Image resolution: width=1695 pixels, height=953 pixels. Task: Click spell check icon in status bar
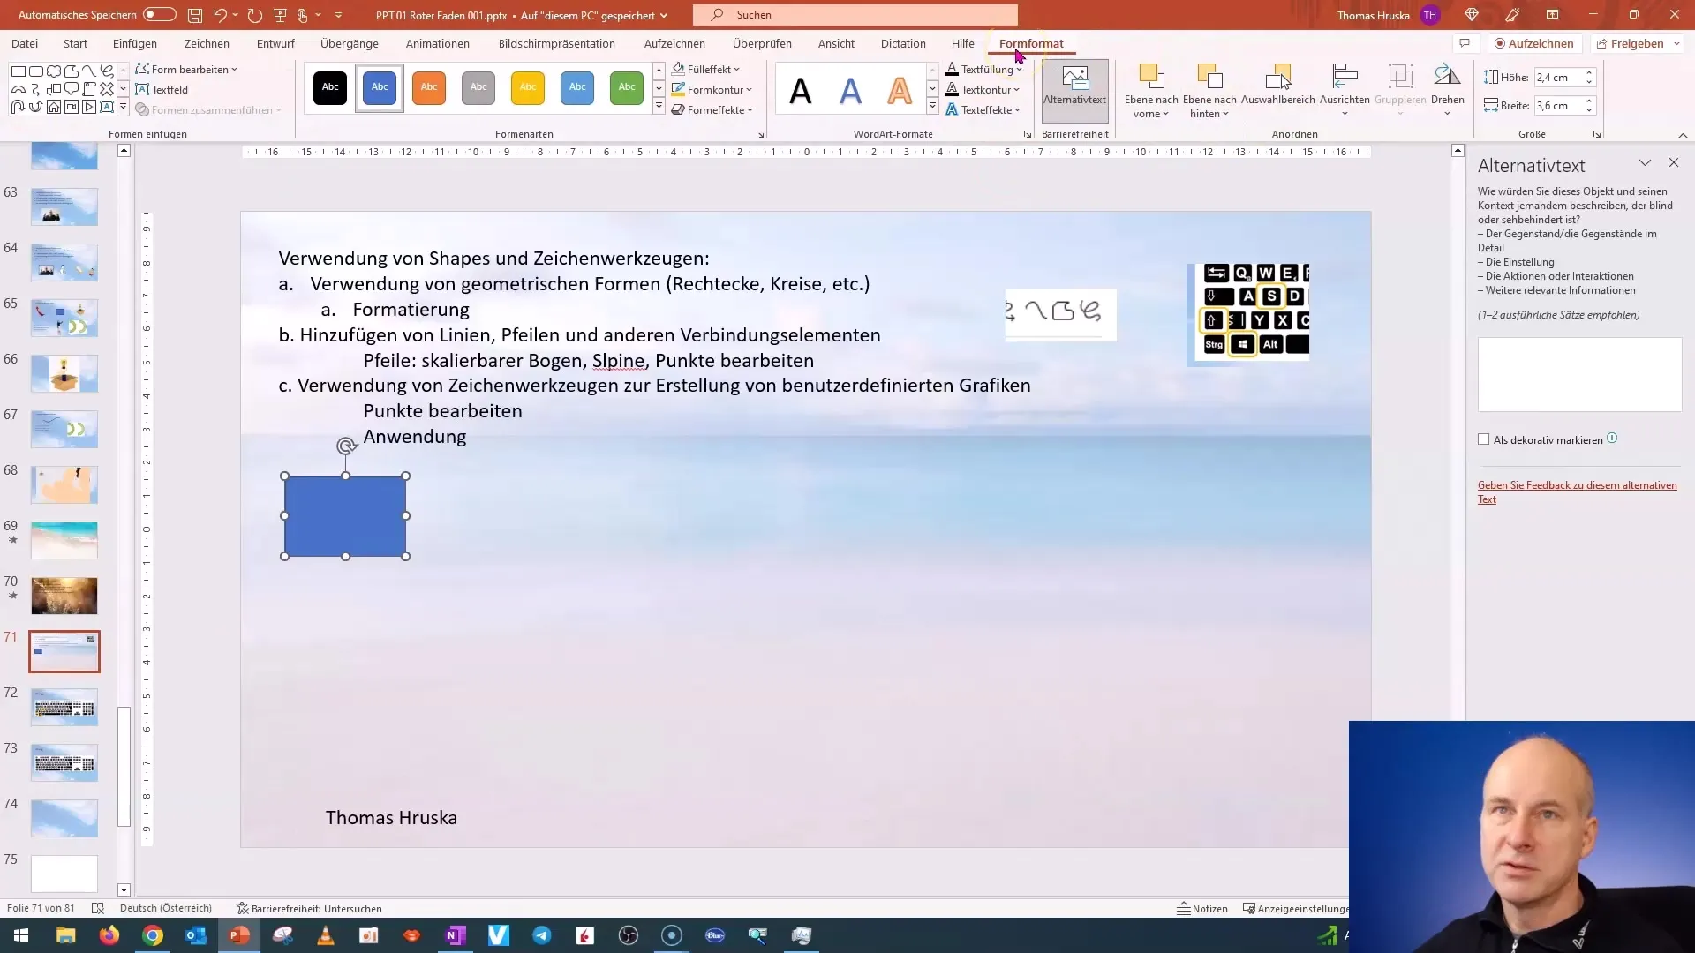tap(98, 908)
